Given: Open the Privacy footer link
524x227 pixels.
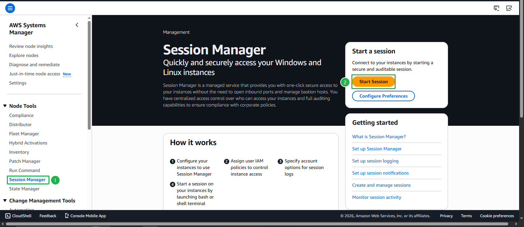Looking at the screenshot, I should [x=446, y=216].
